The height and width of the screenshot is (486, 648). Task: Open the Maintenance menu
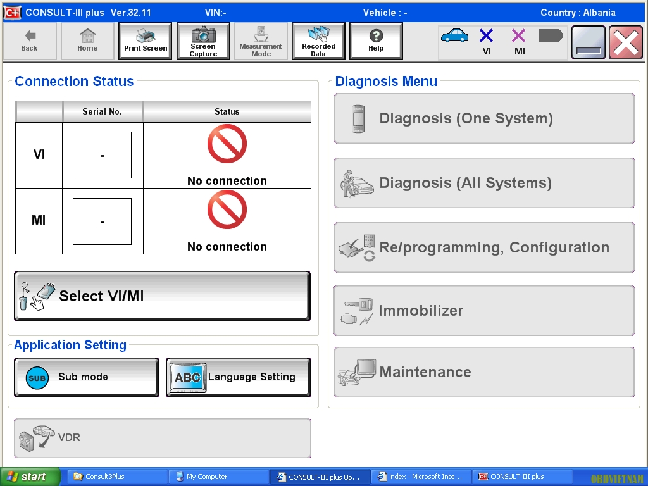484,372
